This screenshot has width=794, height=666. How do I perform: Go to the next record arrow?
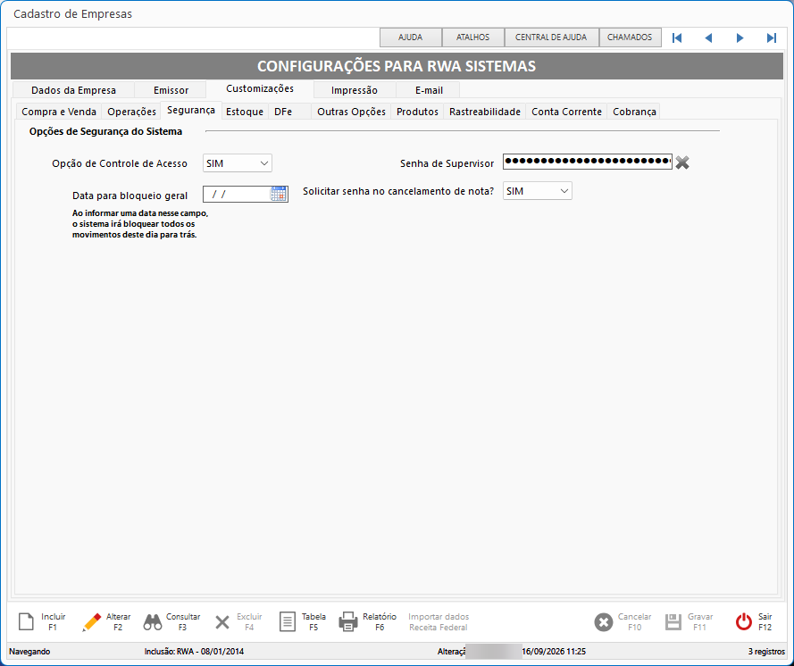coord(740,38)
